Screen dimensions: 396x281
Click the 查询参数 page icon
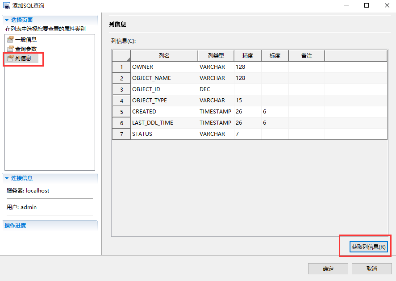[10, 49]
